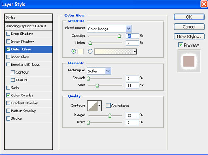Image resolution: width=208 pixels, height=155 pixels.
Task: Click the glow gradient preview bar
Action: point(114,52)
